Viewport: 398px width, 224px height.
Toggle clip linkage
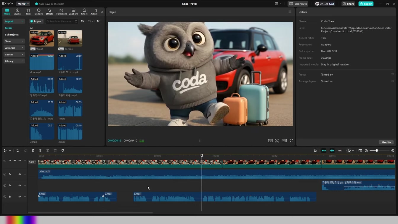340,151
